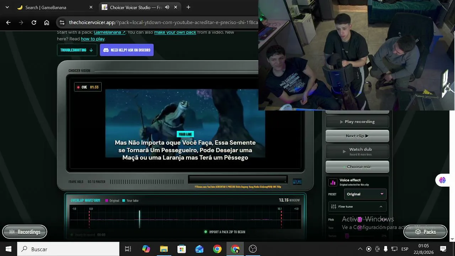Open Task View from the taskbar

pyautogui.click(x=128, y=249)
